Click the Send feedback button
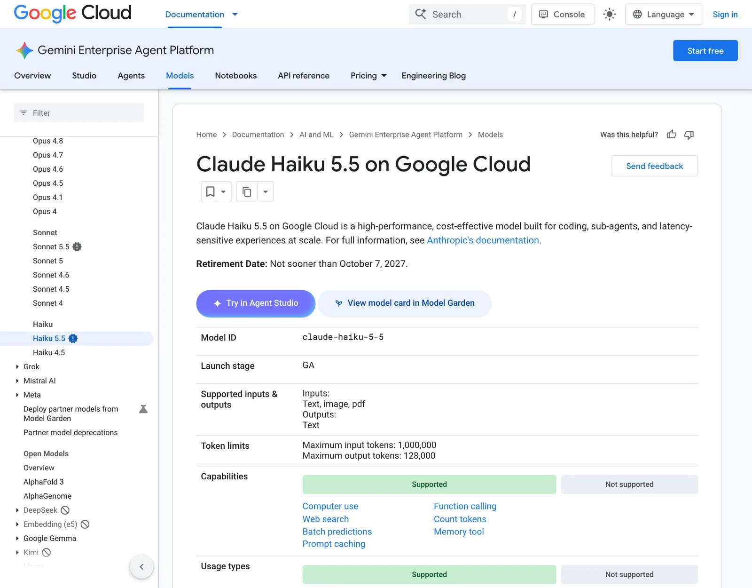This screenshot has height=588, width=752. click(x=655, y=166)
